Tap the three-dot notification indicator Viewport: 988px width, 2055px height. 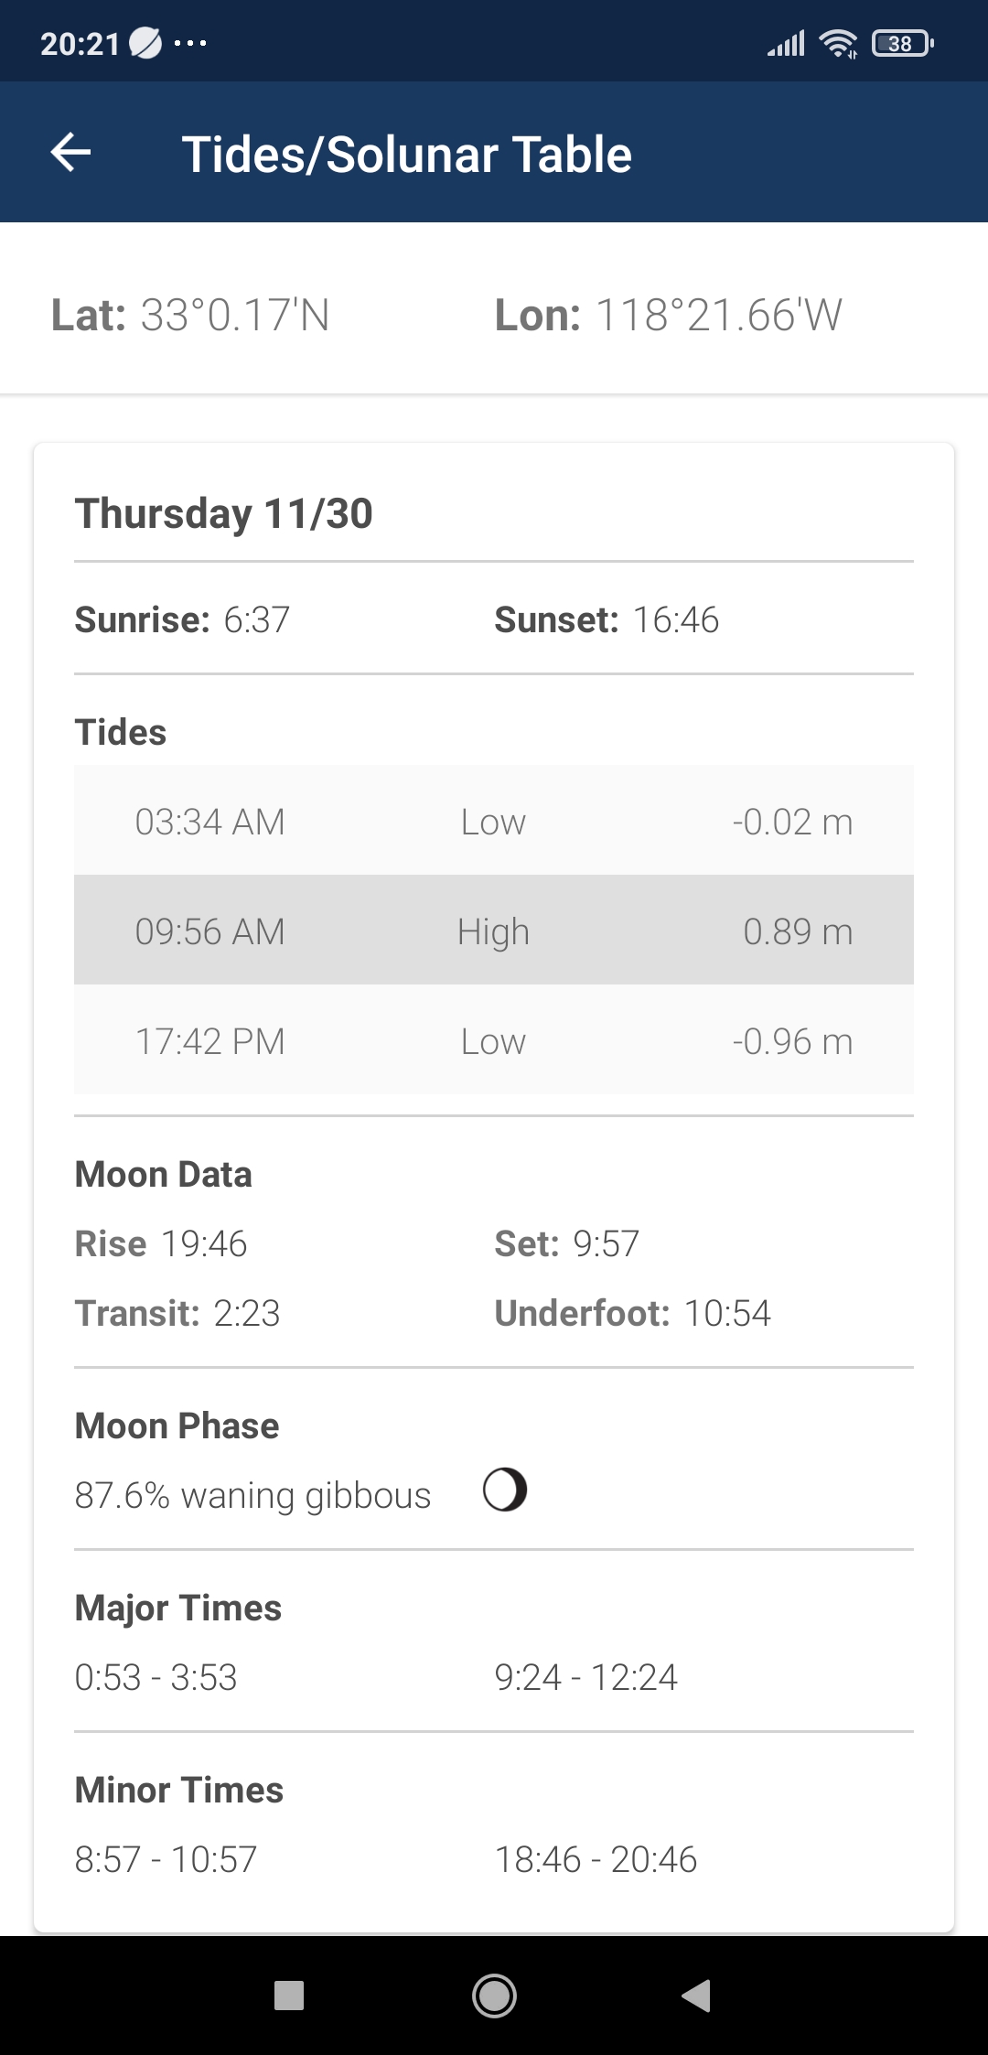point(190,43)
